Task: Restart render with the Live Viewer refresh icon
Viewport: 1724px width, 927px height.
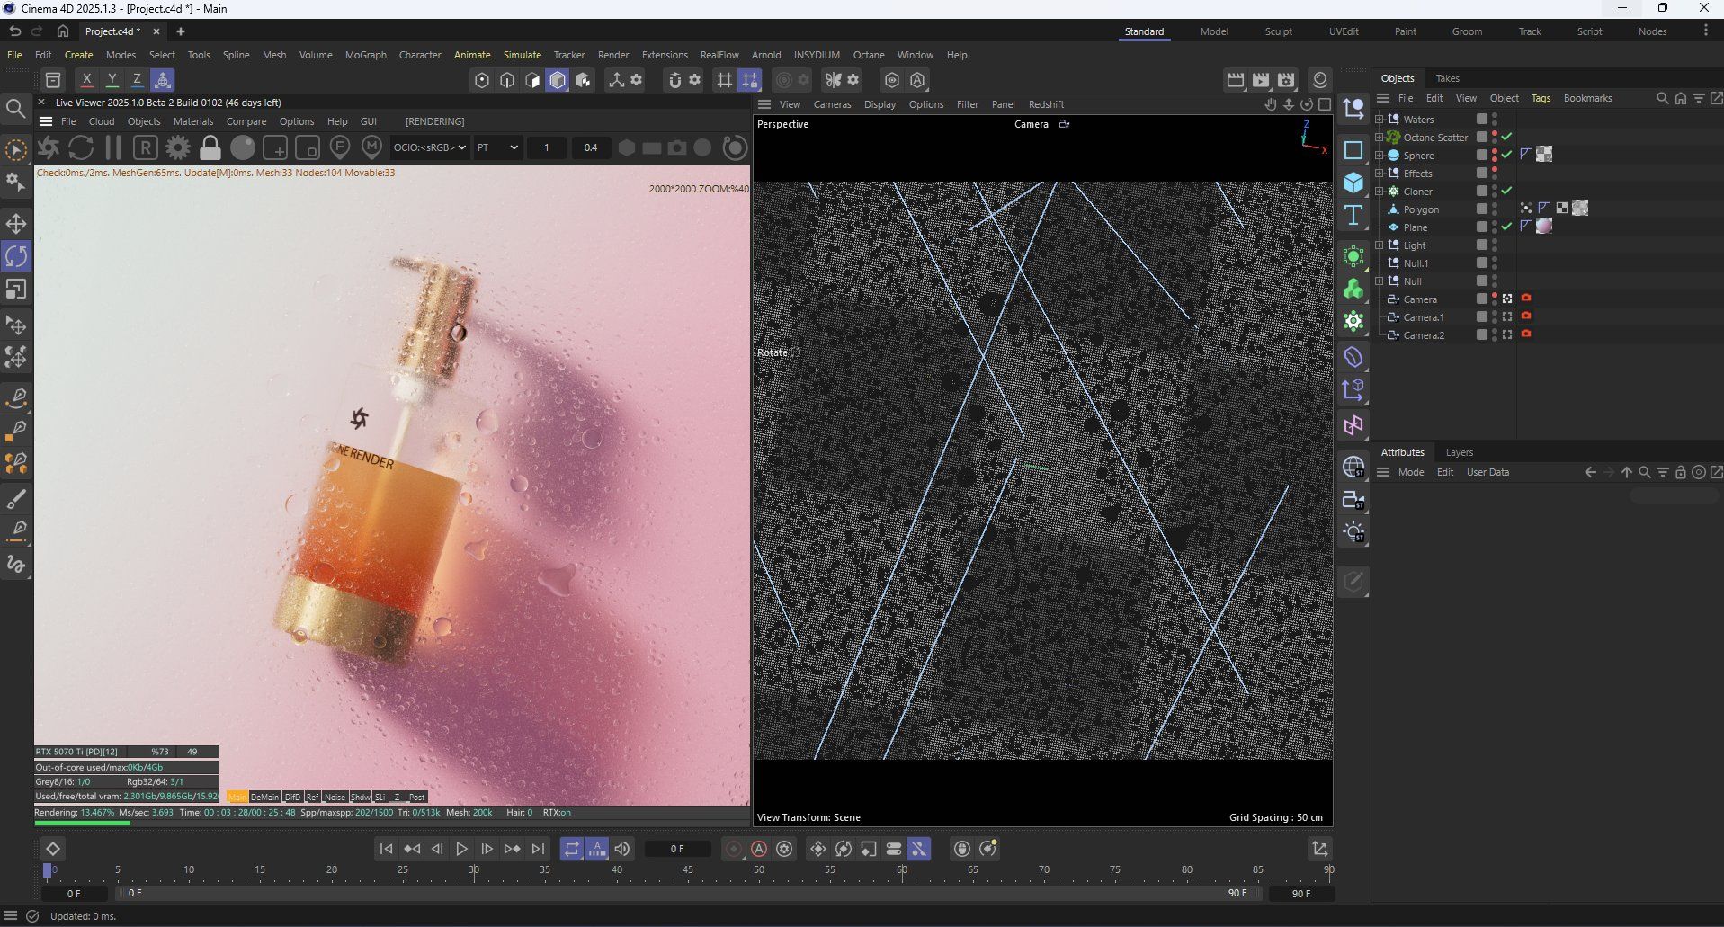Action: 81,147
